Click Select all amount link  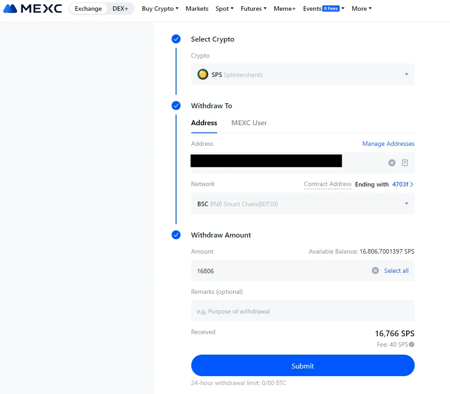(x=396, y=271)
